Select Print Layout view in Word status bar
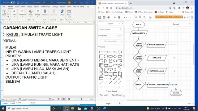The height and width of the screenshot is (111, 198). [x=64, y=99]
